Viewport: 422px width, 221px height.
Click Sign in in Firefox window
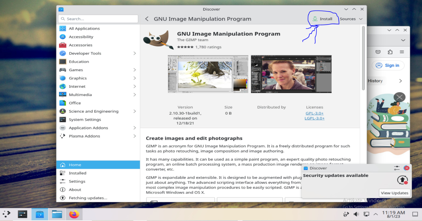coord(388,66)
